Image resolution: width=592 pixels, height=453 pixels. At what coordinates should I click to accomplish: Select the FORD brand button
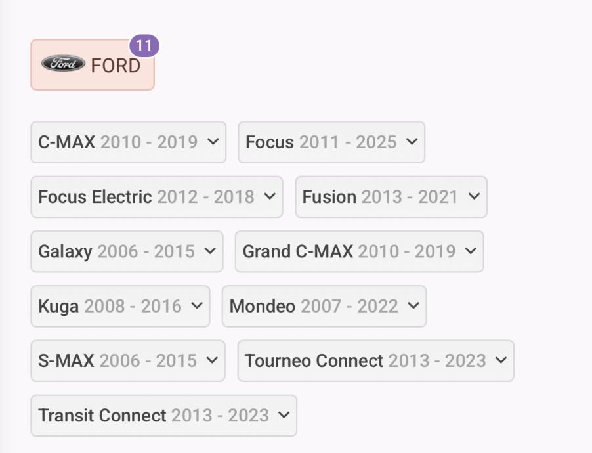93,65
